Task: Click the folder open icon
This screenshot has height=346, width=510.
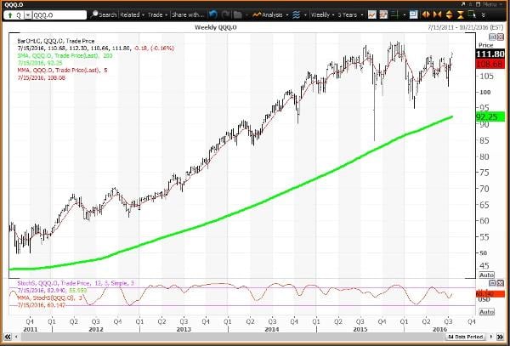Action: click(x=238, y=14)
